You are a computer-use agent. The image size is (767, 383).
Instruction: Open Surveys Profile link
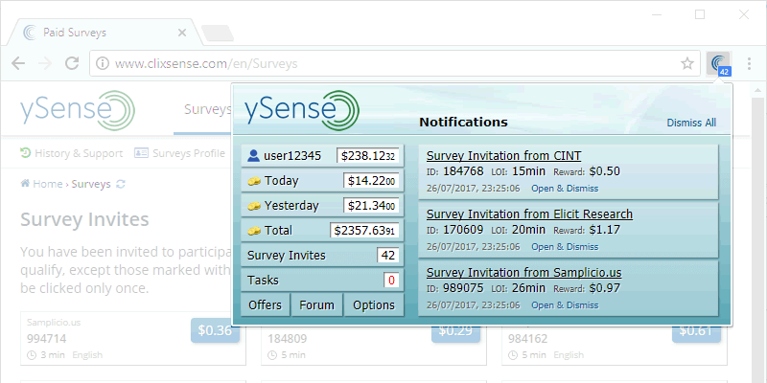pyautogui.click(x=188, y=153)
